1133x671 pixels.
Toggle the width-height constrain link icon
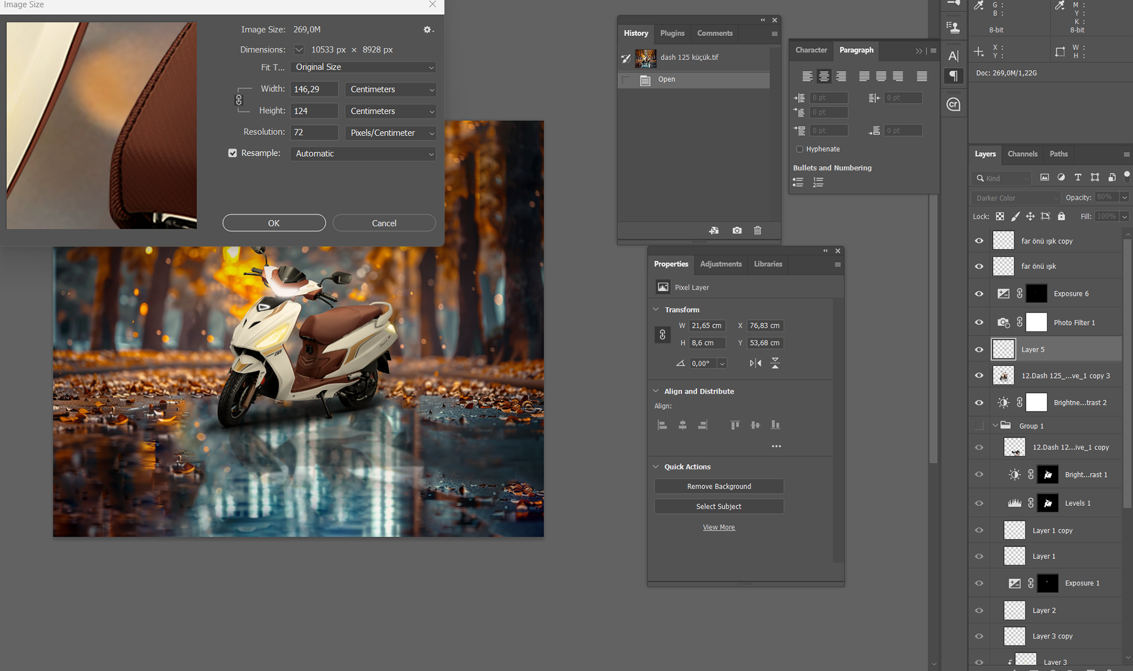pyautogui.click(x=239, y=100)
